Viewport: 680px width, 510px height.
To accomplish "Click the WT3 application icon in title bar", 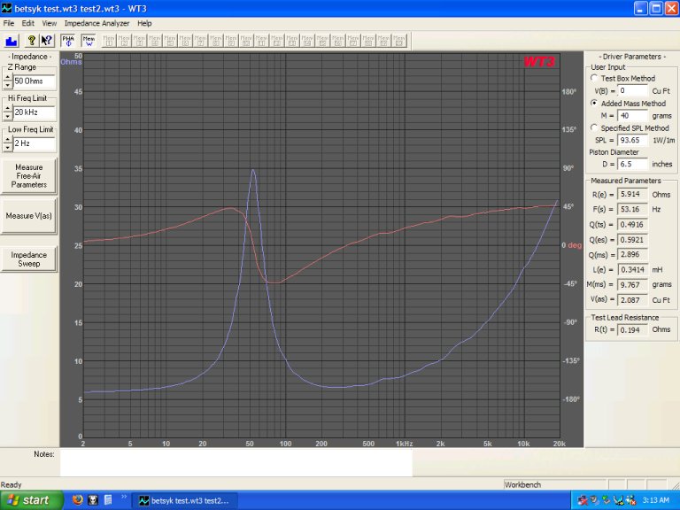I will click(6, 8).
